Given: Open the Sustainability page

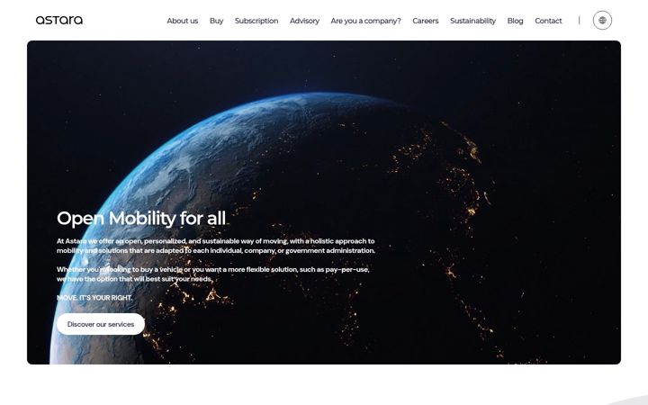Looking at the screenshot, I should point(472,21).
